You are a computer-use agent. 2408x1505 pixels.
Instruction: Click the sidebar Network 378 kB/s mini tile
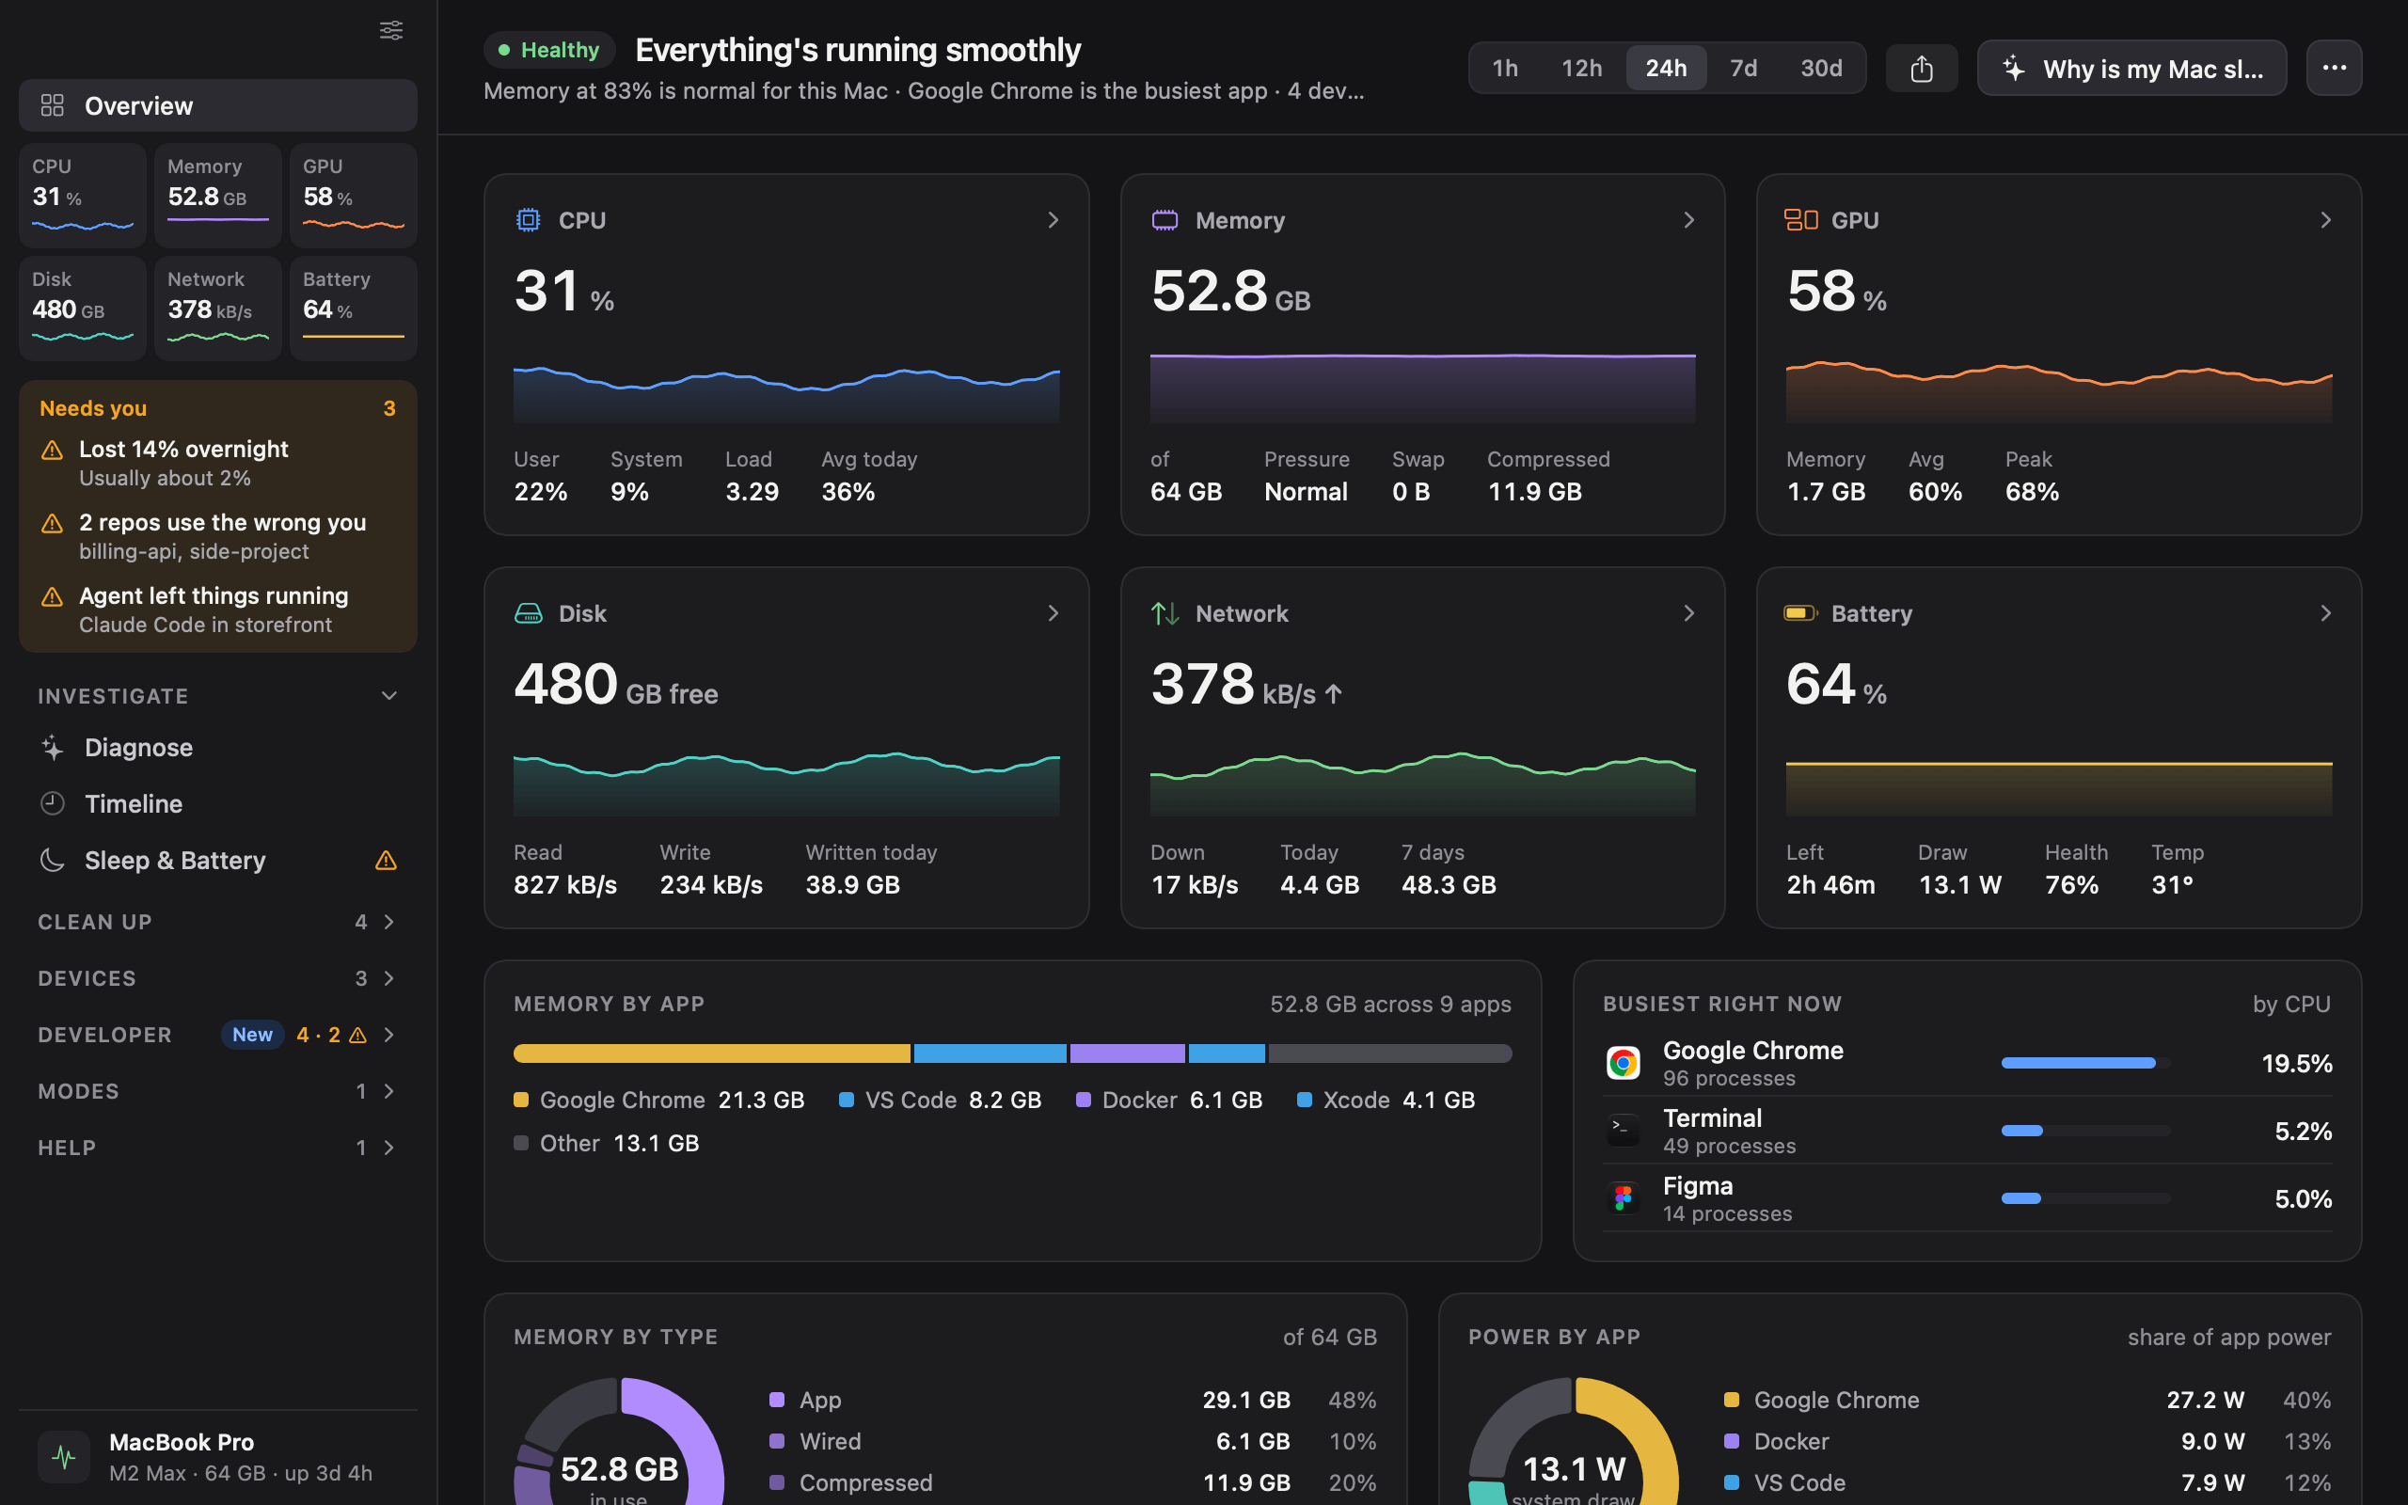pos(218,308)
